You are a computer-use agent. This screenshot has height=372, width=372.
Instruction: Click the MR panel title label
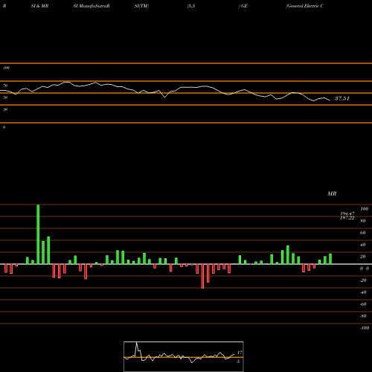click(x=332, y=193)
